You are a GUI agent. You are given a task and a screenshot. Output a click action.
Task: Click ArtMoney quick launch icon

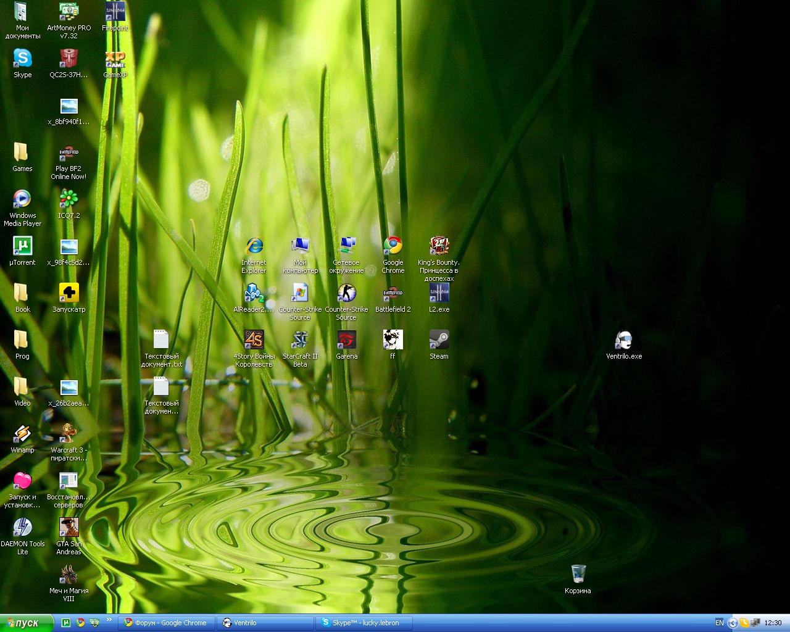tap(94, 623)
